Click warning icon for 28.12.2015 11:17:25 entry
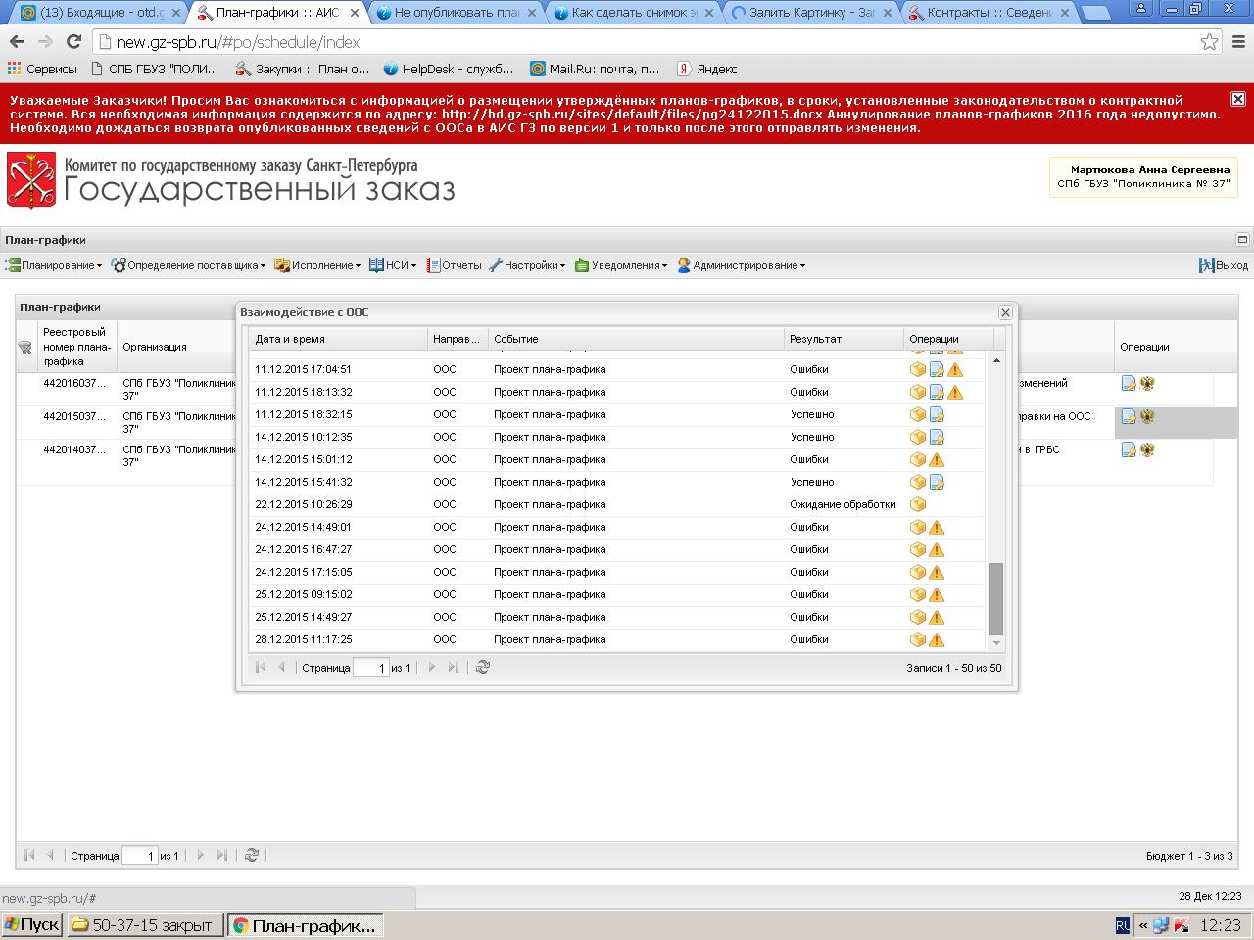The height and width of the screenshot is (940, 1254). [x=937, y=640]
